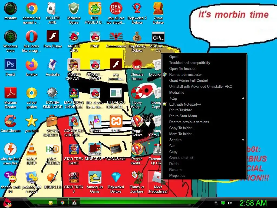Open the taskbar folder explorer button

point(51,203)
